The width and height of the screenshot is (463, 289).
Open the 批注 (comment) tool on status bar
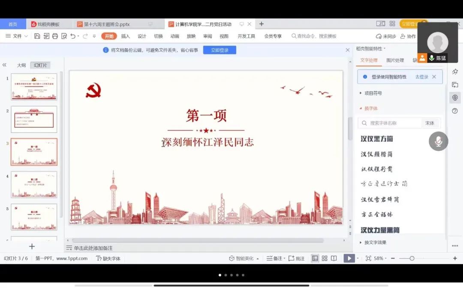click(298, 258)
